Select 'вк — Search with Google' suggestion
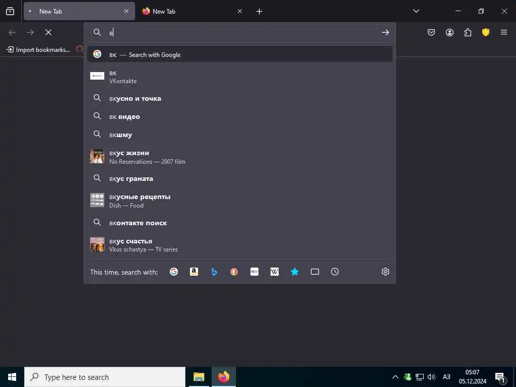 click(x=240, y=54)
